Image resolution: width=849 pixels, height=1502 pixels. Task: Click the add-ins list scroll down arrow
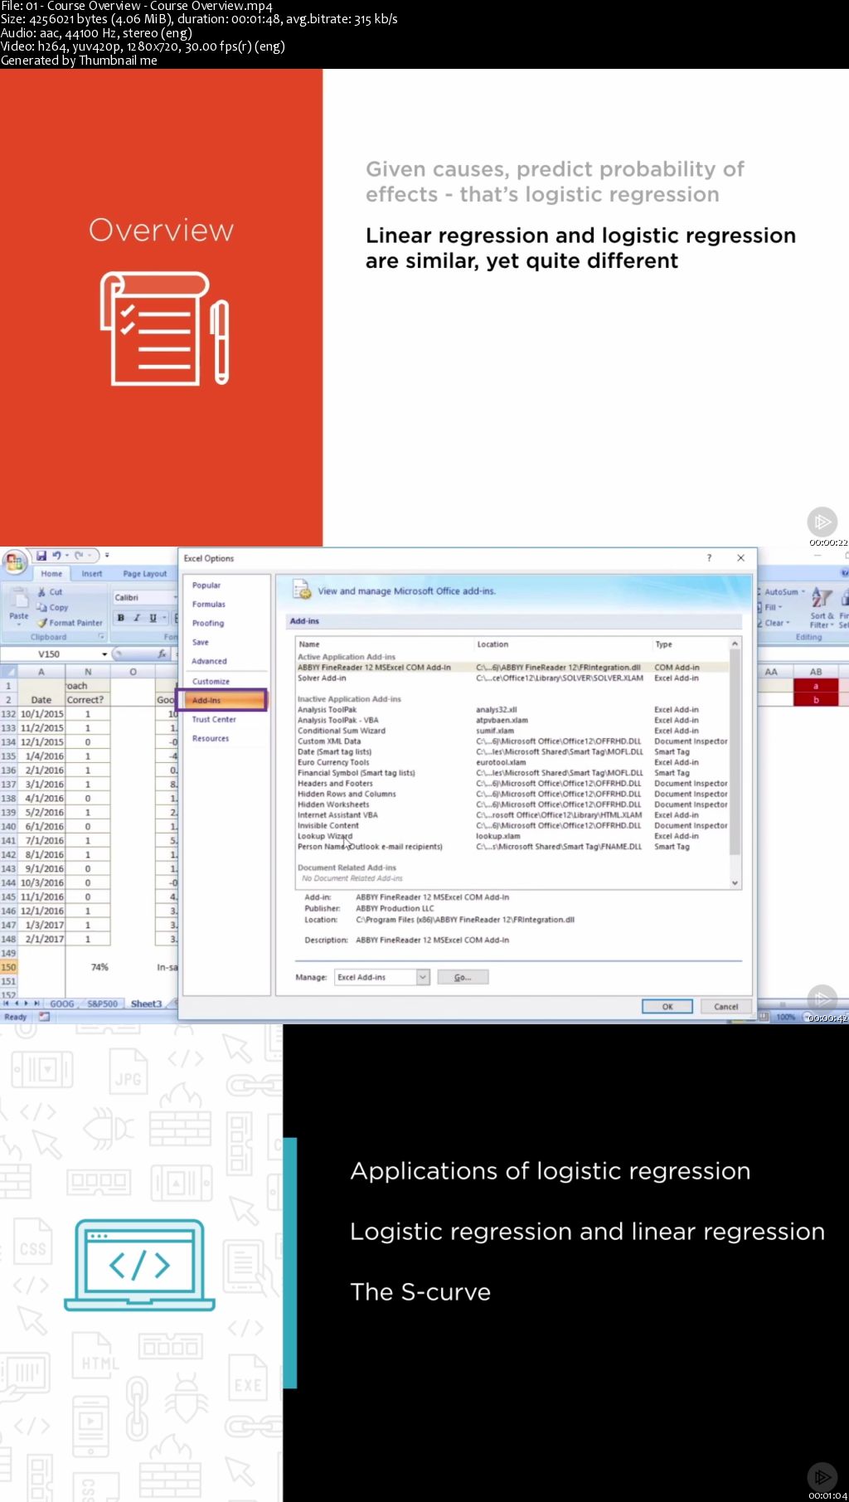point(735,883)
